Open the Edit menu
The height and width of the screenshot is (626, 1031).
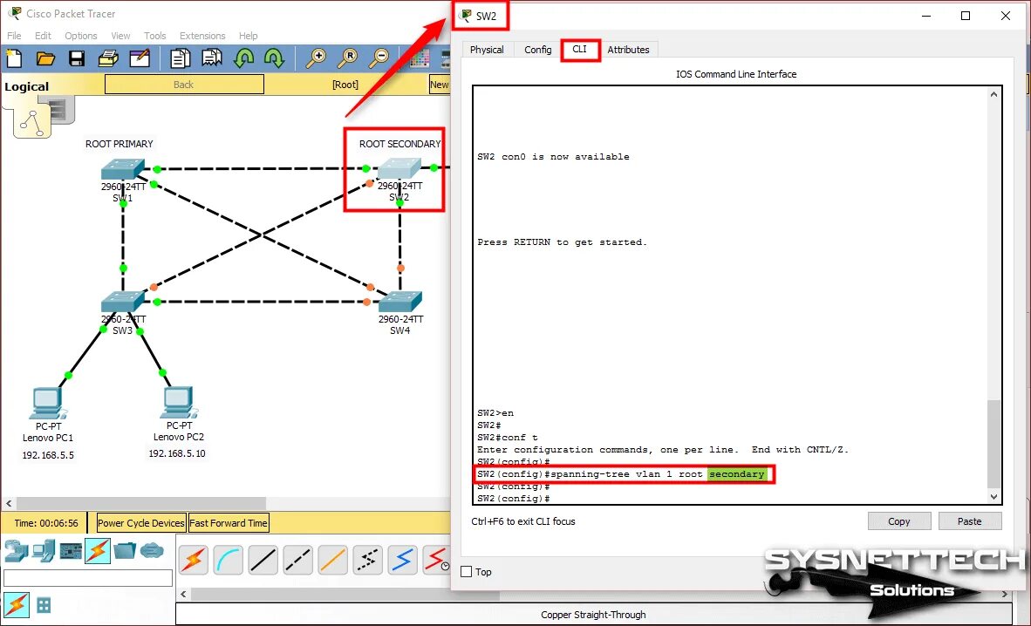43,36
